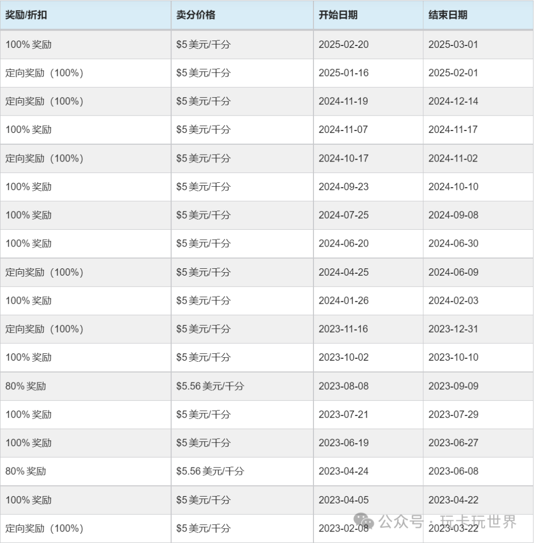Select end date 2023-10-10
534x543 pixels.
453,358
